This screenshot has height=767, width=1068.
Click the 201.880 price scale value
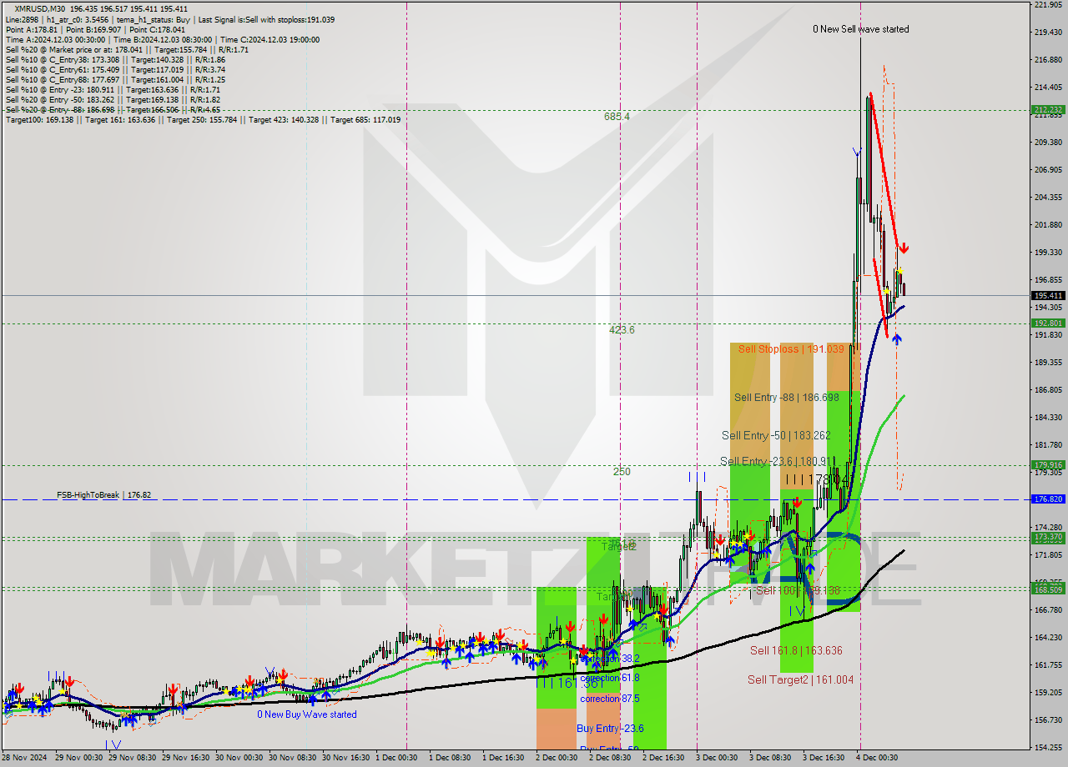[1048, 225]
